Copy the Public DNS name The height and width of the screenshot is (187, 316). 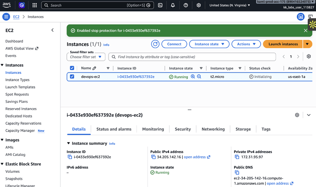coord(237,172)
